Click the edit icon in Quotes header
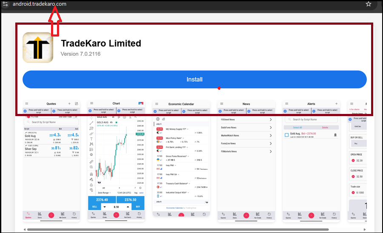Viewport: 383px width, 233px height. click(77, 103)
